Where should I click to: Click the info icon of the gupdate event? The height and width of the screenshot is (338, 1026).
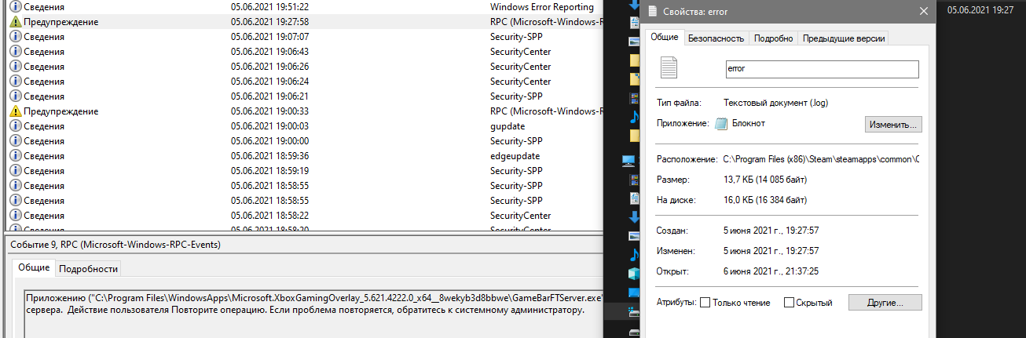[x=15, y=126]
